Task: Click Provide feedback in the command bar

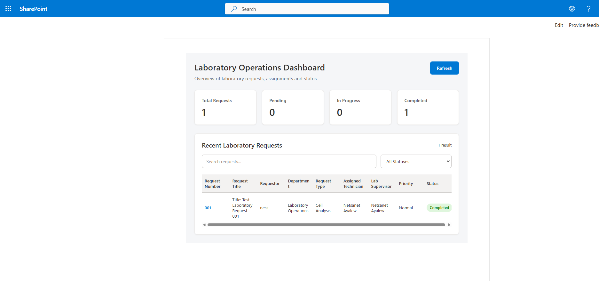Action: [x=584, y=25]
